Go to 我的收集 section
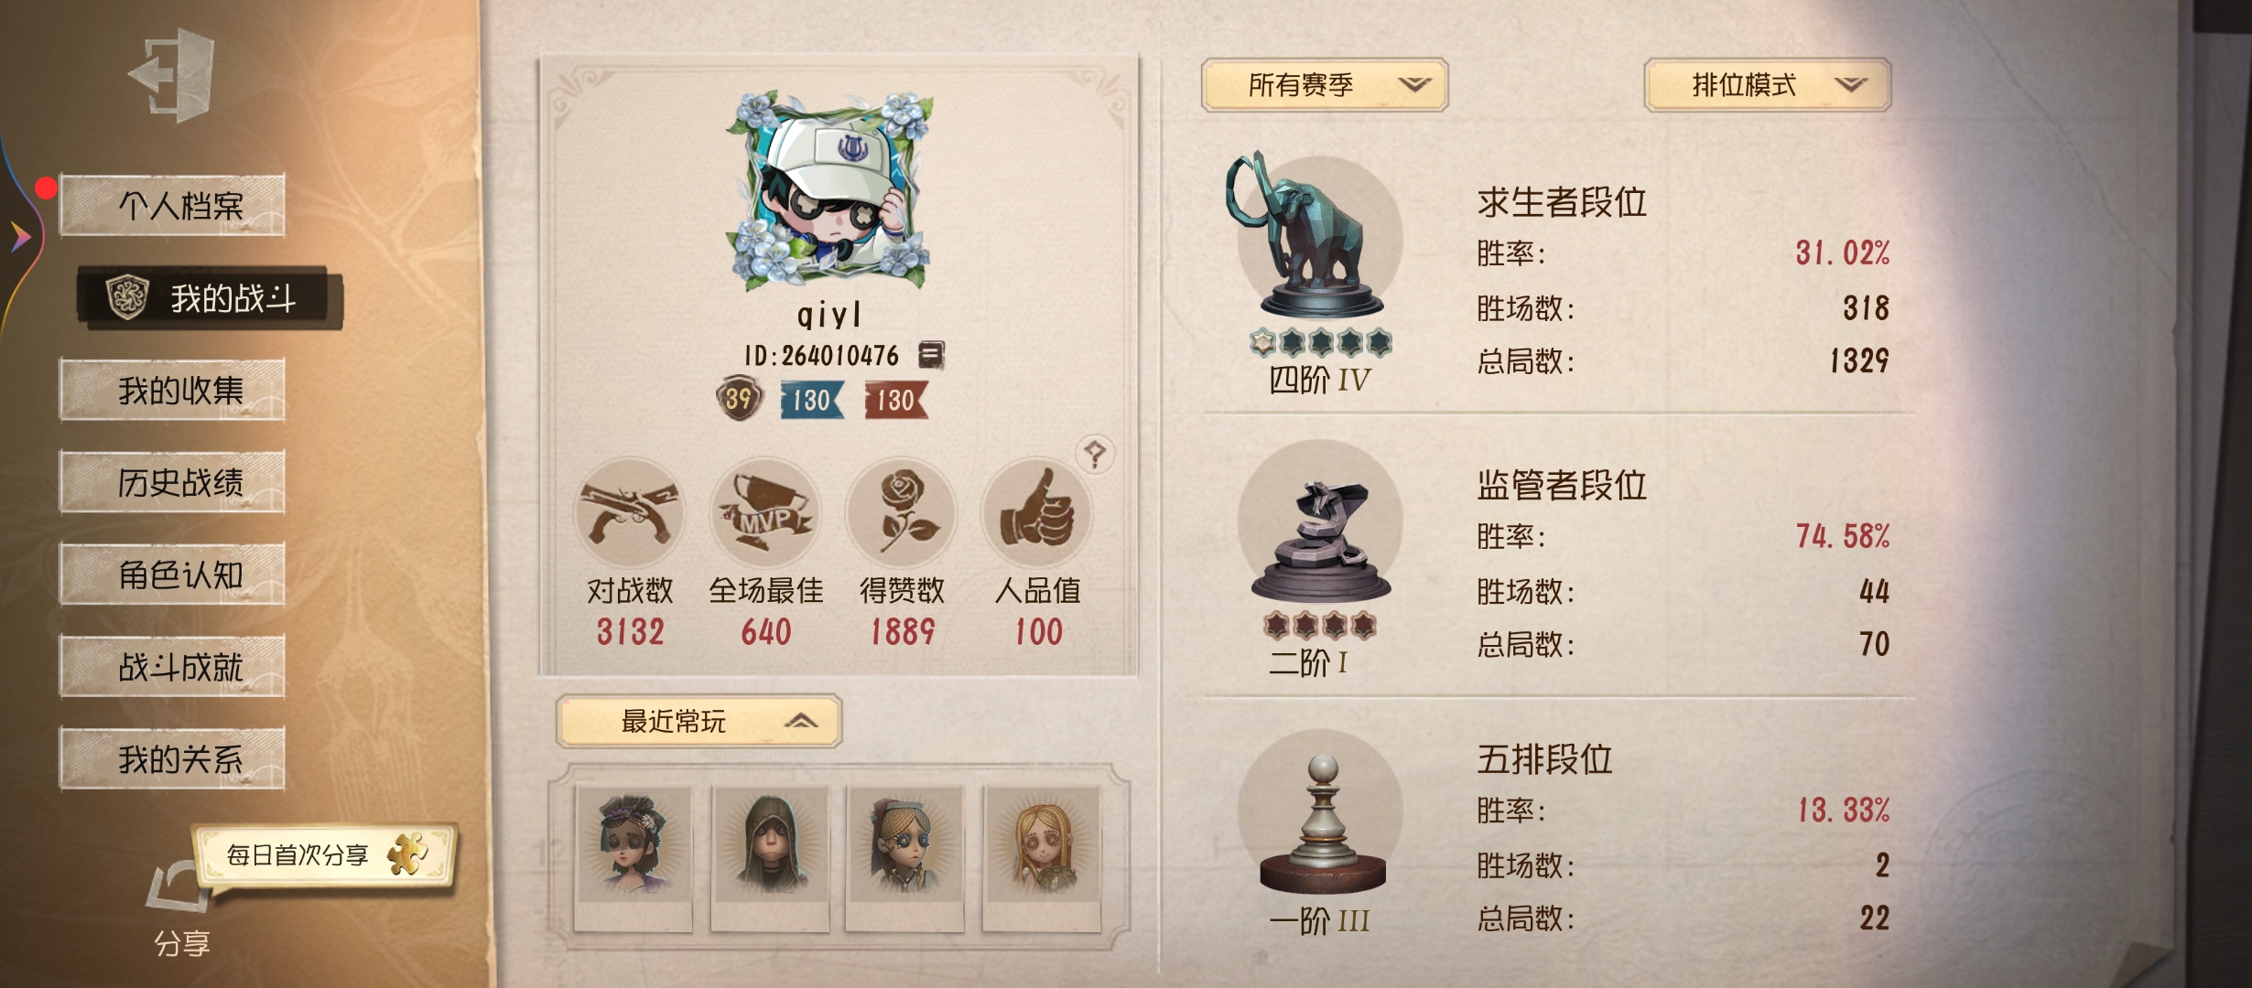Screen dimensions: 2252x988 172,390
